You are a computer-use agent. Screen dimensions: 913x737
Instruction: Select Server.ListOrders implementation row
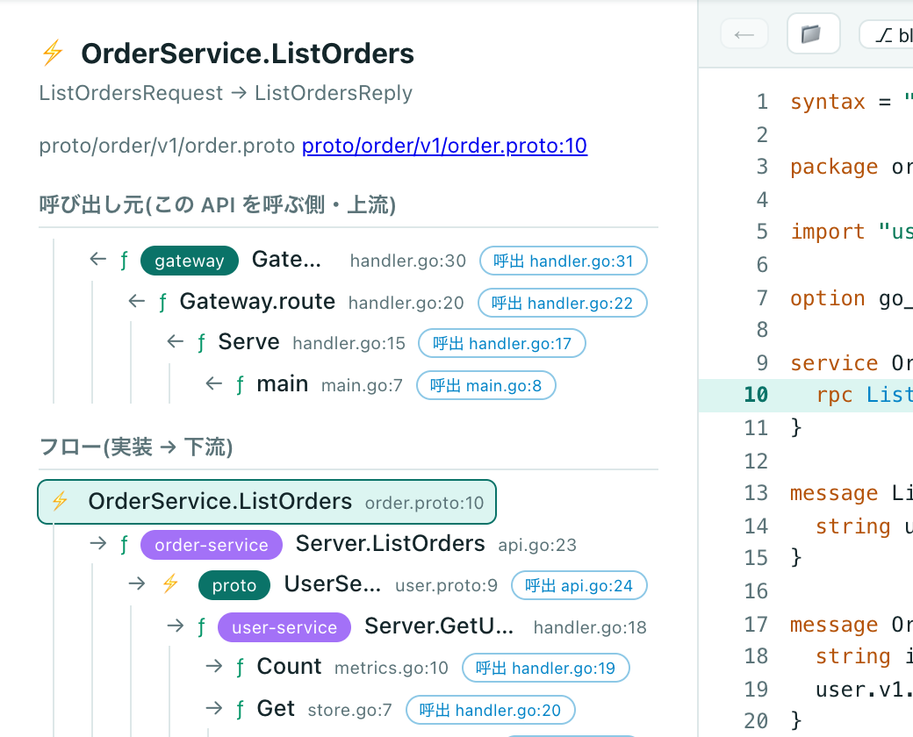point(333,544)
